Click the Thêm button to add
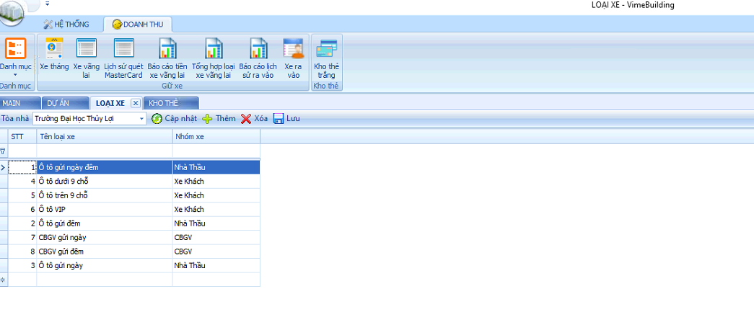The width and height of the screenshot is (754, 320). (219, 118)
